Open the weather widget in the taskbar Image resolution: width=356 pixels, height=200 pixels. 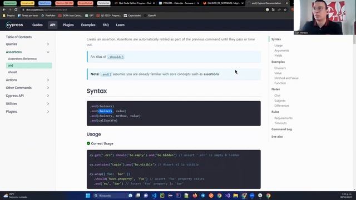pyautogui.click(x=16, y=196)
